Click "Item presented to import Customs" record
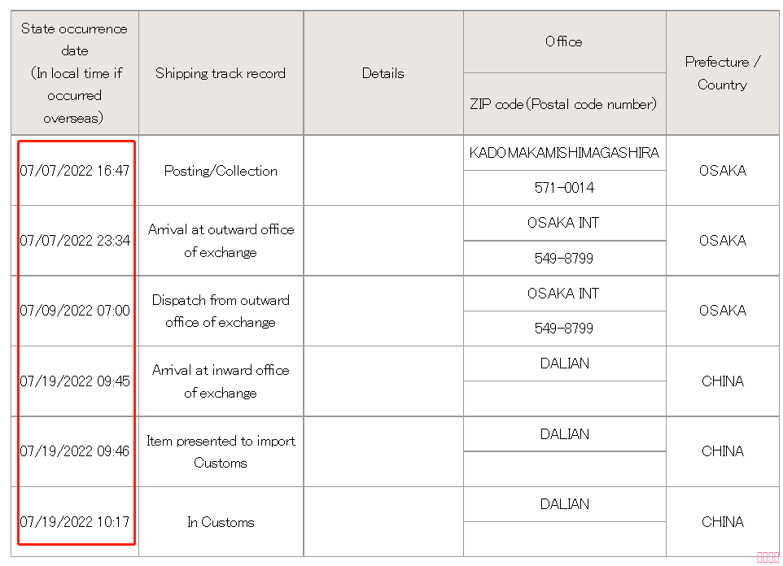This screenshot has height=566, width=783. click(221, 451)
